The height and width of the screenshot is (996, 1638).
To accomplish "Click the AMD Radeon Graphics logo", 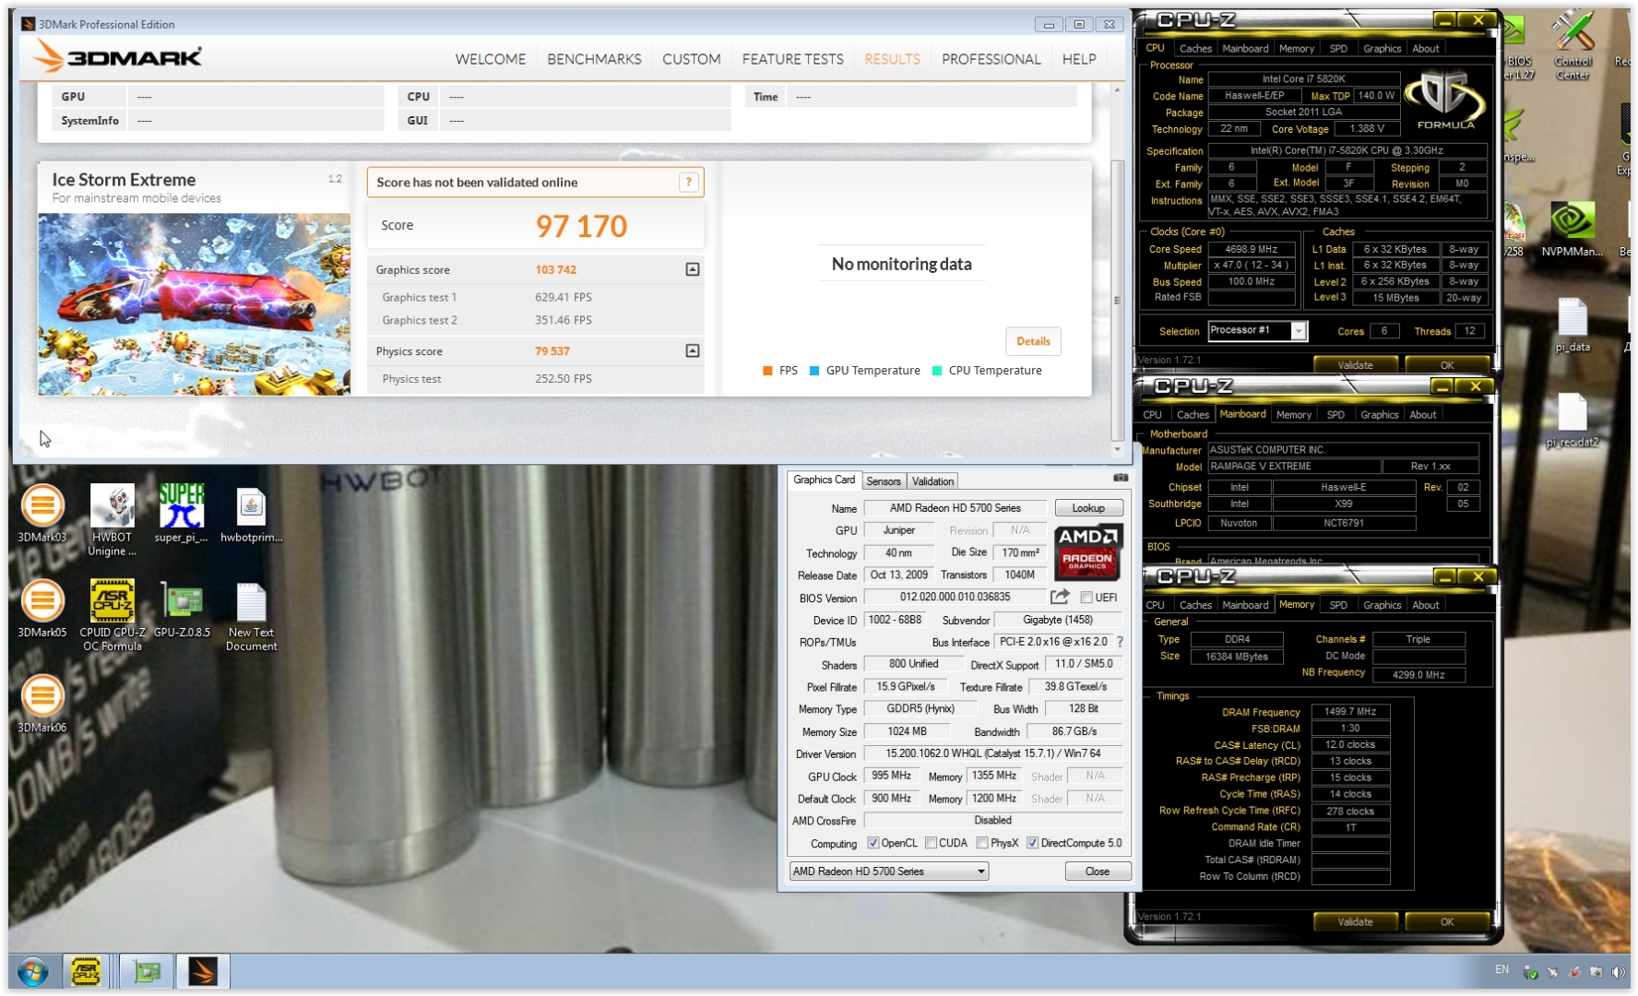I will [x=1088, y=551].
